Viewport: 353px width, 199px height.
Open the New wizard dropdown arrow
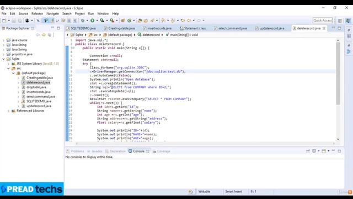pos(9,20)
